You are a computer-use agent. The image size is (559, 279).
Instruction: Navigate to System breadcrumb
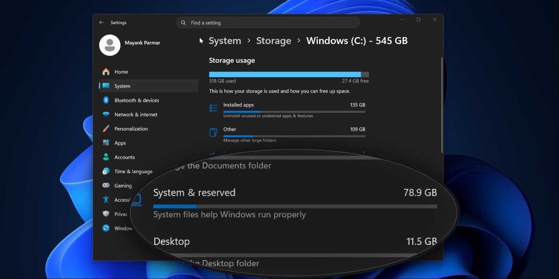tap(225, 41)
